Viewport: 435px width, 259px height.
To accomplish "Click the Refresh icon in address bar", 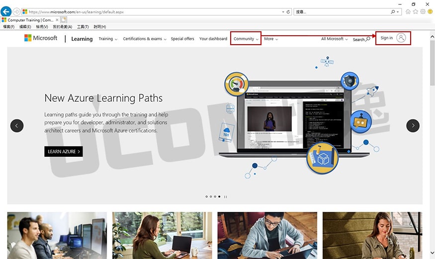I will [x=288, y=12].
